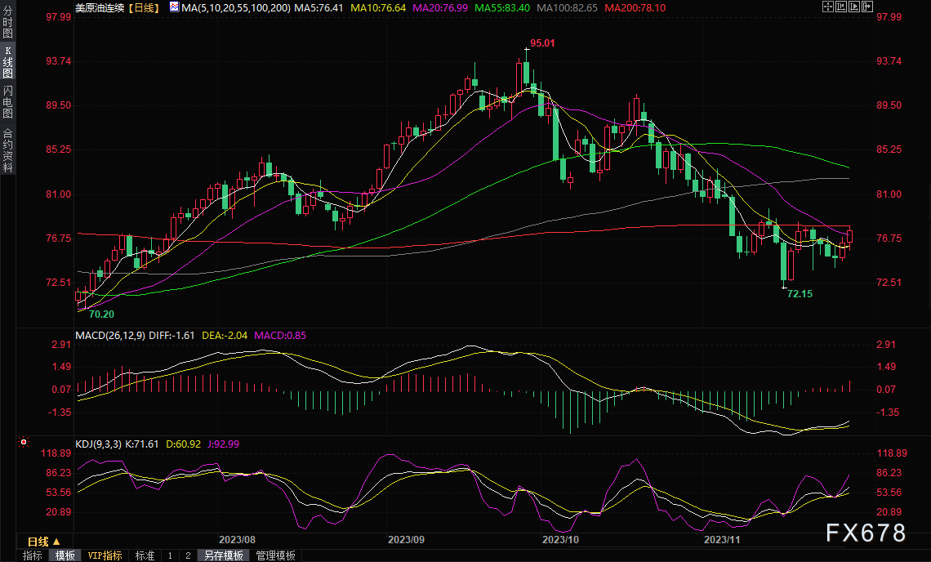Screen dimensions: 931x562
Task: Click the MA(5,10,20,55,100,200) parameters label
Action: pos(236,7)
